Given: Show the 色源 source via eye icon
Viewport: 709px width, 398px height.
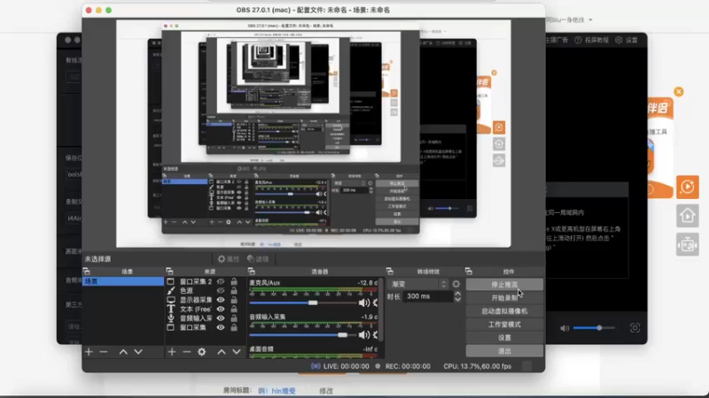Looking at the screenshot, I should point(221,291).
